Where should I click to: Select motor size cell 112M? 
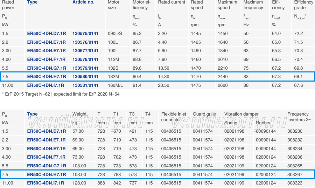[x=113, y=60]
